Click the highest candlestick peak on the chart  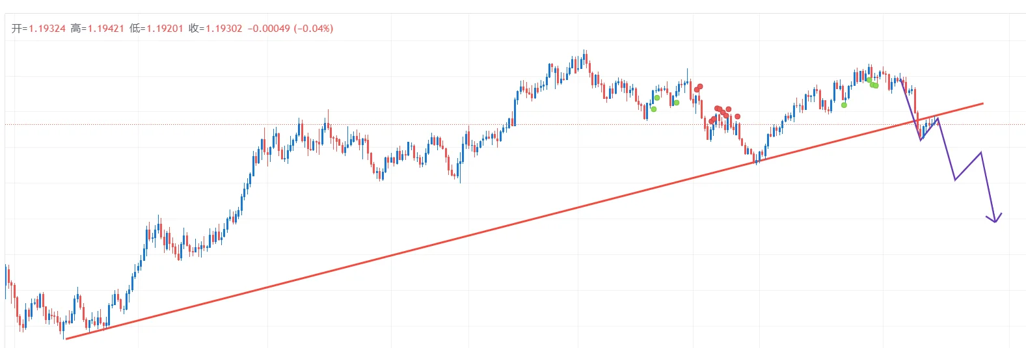[x=585, y=53]
